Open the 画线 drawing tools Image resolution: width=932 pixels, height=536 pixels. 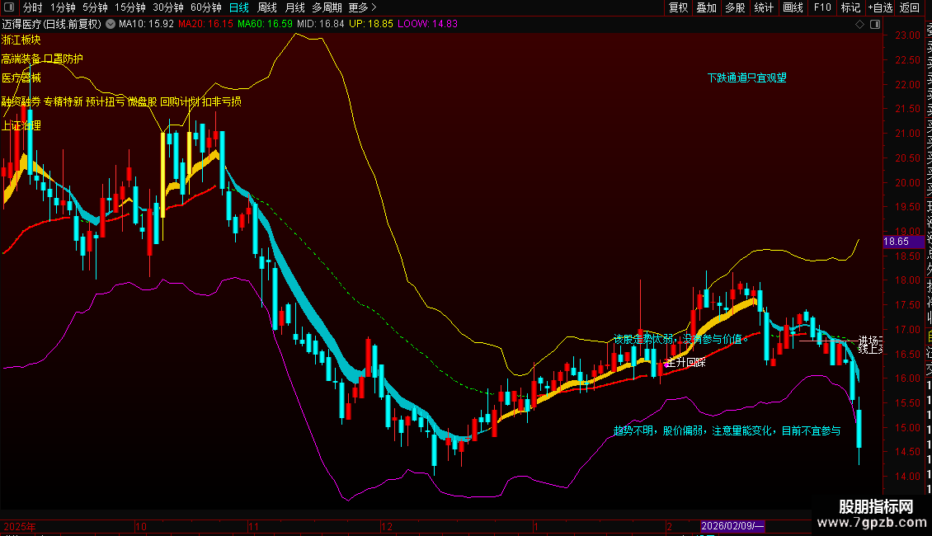(x=793, y=7)
